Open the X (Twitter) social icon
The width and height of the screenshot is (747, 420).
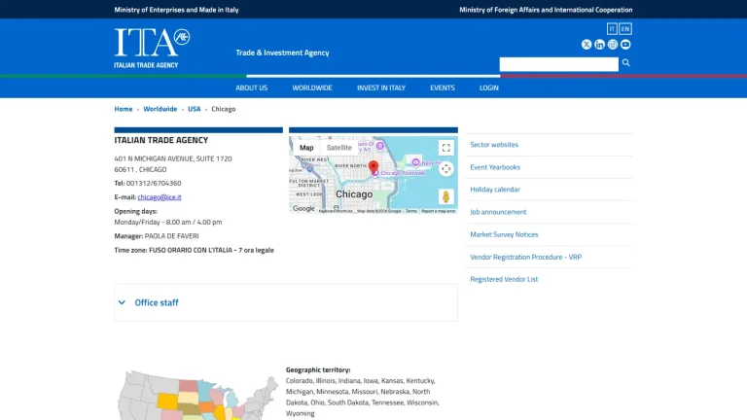pyautogui.click(x=587, y=45)
